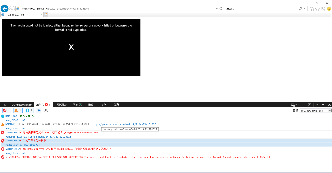
Task: Open favorites with the star icon
Action: [317, 9]
